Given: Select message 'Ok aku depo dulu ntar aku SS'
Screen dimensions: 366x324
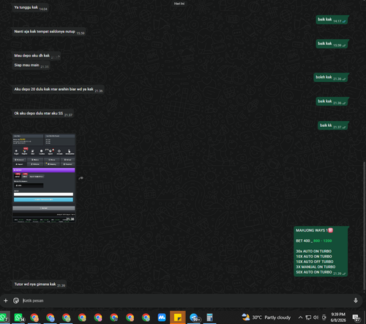Looking at the screenshot, I should pyautogui.click(x=43, y=114).
